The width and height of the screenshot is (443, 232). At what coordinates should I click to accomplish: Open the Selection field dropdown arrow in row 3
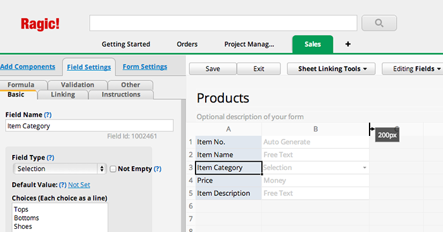click(365, 168)
